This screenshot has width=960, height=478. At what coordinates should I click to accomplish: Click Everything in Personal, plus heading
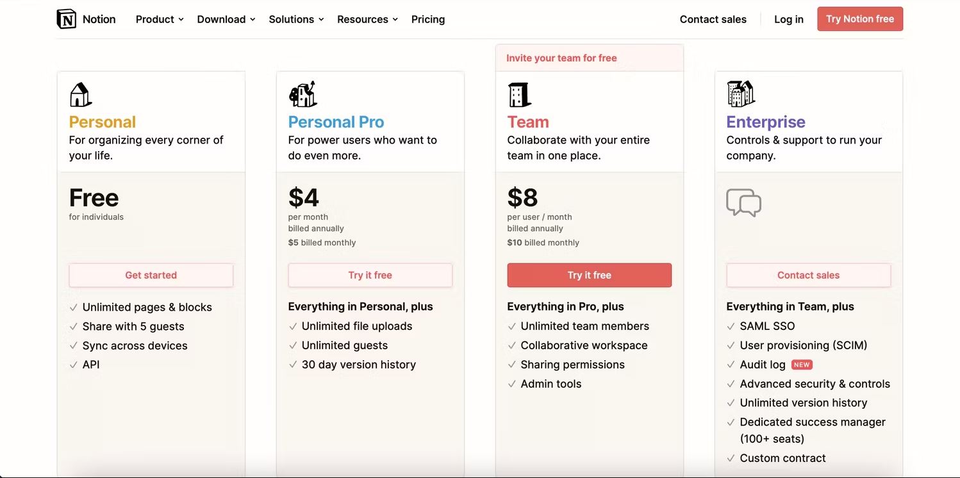pyautogui.click(x=361, y=307)
